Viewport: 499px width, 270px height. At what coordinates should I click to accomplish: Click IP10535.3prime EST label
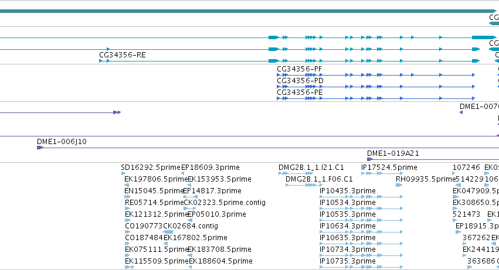pos(348,215)
